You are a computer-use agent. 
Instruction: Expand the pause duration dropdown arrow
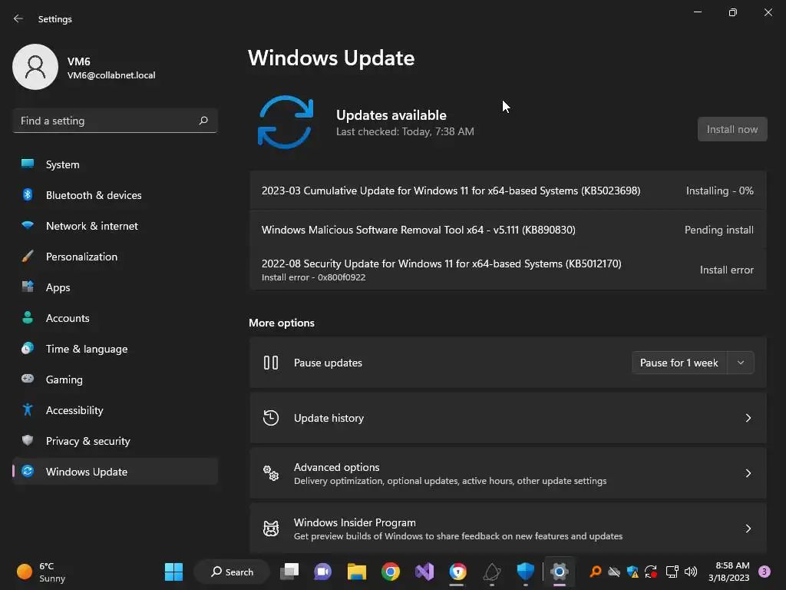[741, 363]
